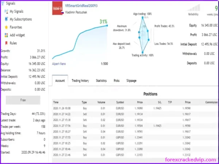
Task: Click the Algo trading radar chart point
Action: [142, 17]
